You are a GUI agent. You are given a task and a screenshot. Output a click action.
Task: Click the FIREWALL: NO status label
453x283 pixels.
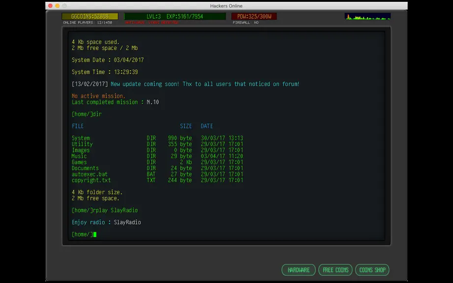(246, 23)
